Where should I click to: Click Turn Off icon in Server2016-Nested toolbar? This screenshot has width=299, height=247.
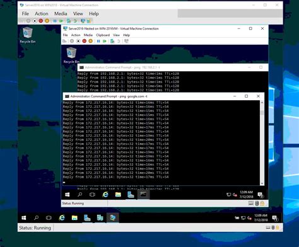coord(78,41)
